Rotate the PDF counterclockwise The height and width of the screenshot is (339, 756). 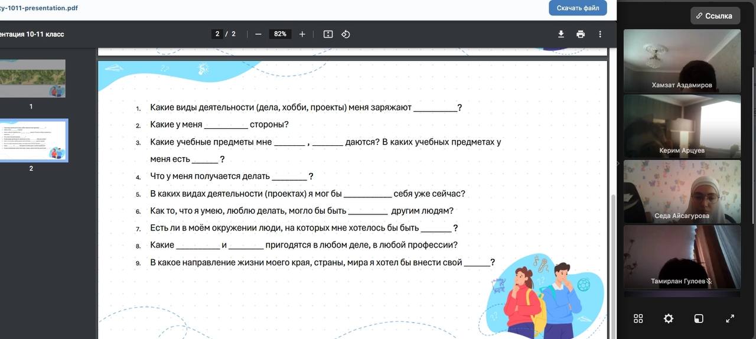(x=346, y=34)
